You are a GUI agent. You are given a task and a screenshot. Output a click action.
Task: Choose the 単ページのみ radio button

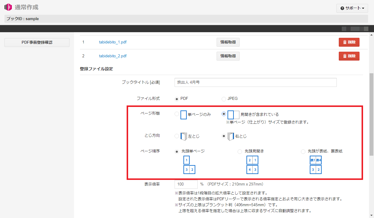point(177,114)
